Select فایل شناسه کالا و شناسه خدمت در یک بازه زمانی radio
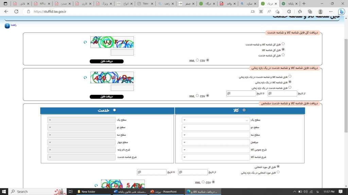 (x=290, y=77)
